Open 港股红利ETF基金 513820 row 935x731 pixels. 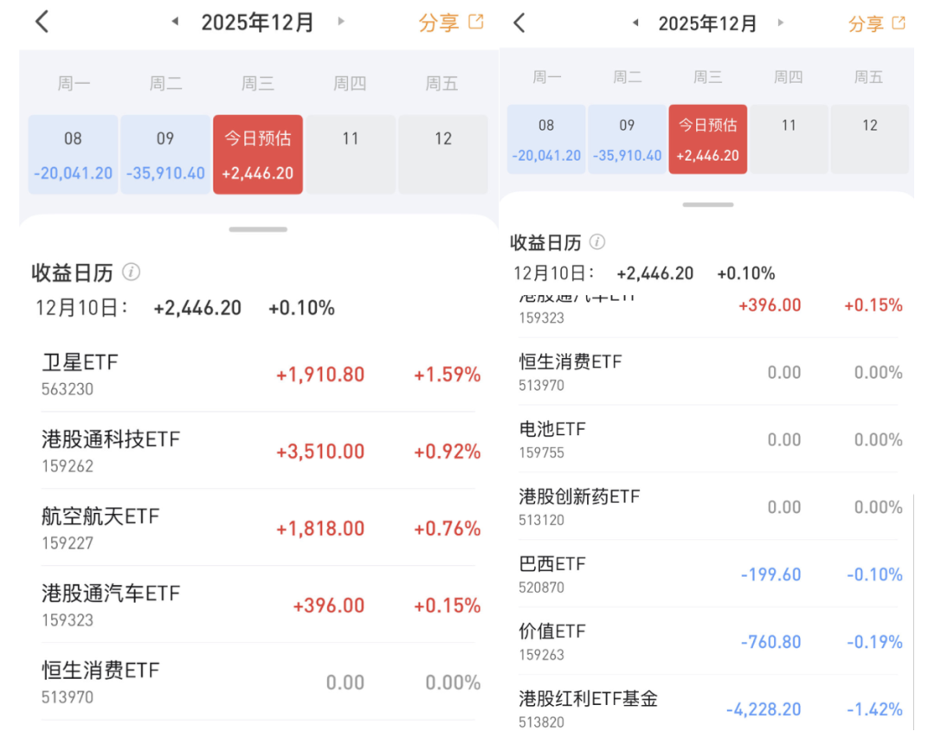(x=708, y=706)
